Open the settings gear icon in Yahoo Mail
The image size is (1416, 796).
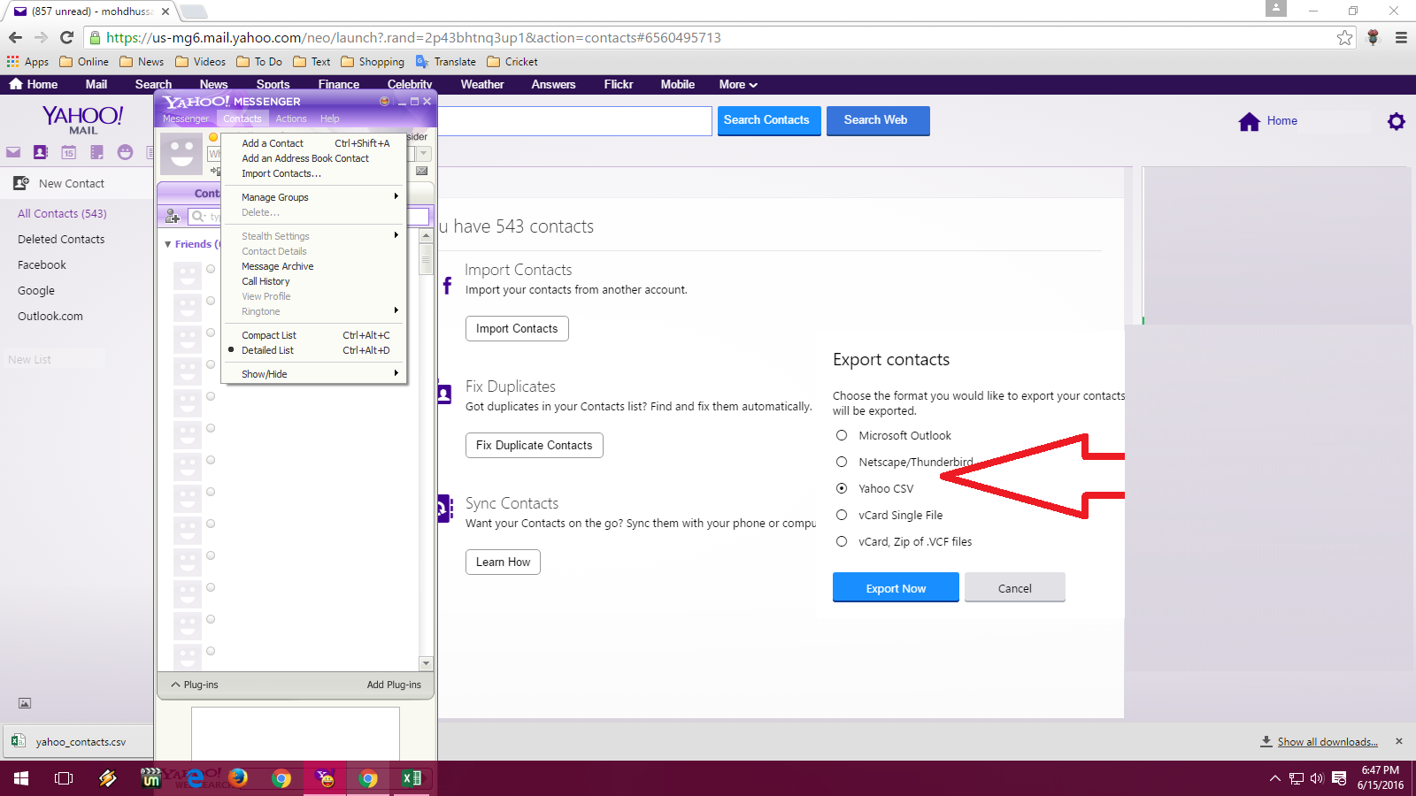(1397, 121)
